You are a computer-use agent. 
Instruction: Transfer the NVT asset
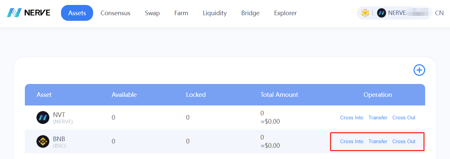pos(378,118)
